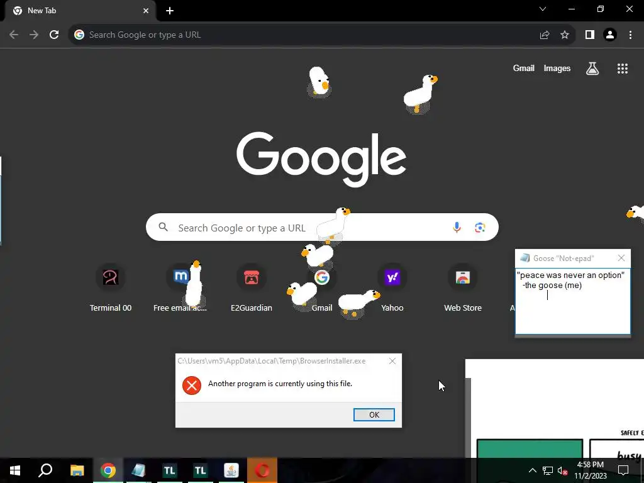Open muted volume tray icon
644x483 pixels.
(563, 470)
